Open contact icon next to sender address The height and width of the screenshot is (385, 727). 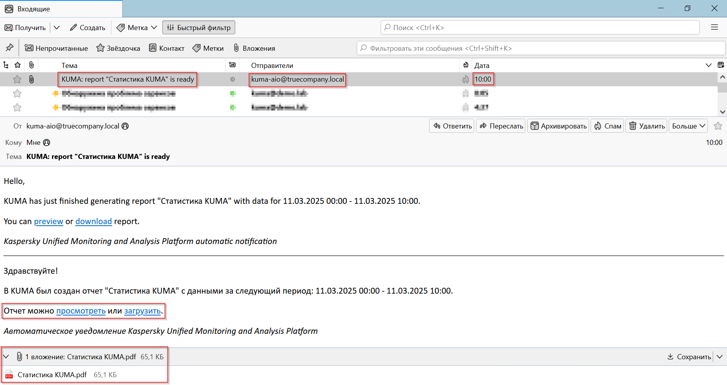(x=125, y=126)
